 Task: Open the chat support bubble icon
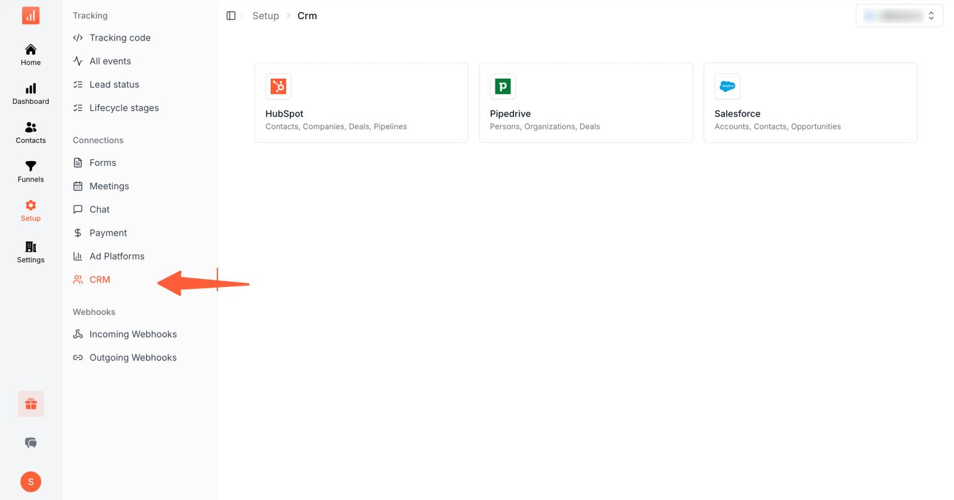point(31,443)
